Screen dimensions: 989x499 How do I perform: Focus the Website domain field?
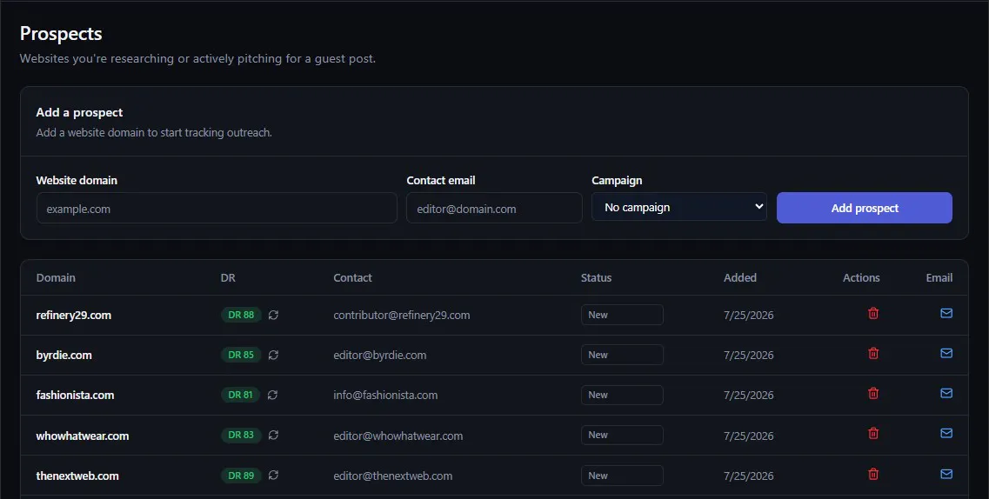point(217,208)
